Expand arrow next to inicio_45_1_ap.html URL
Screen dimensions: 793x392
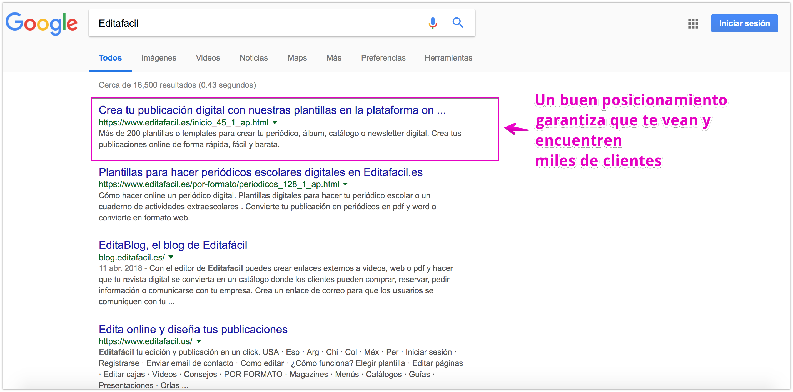pyautogui.click(x=275, y=122)
